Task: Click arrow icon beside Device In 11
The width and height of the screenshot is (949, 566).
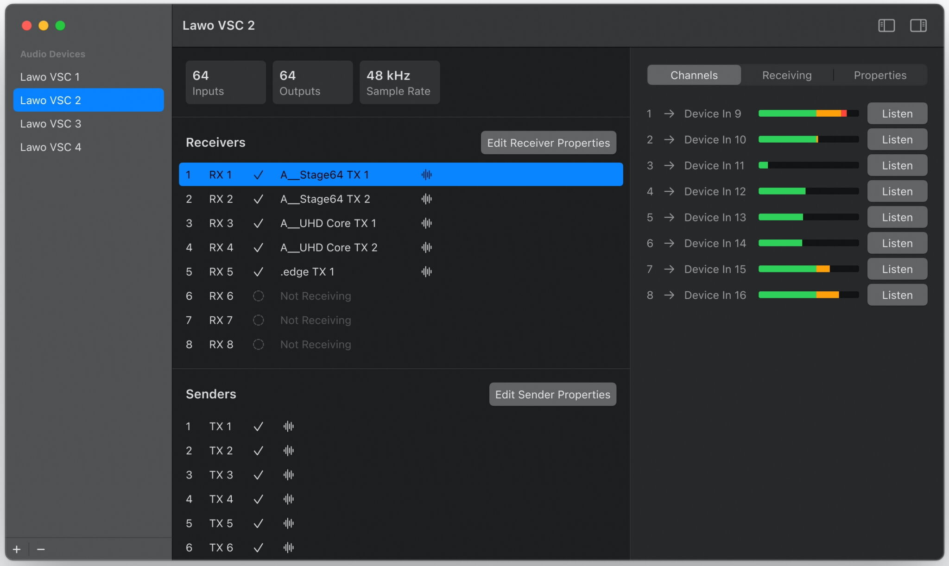Action: point(669,165)
